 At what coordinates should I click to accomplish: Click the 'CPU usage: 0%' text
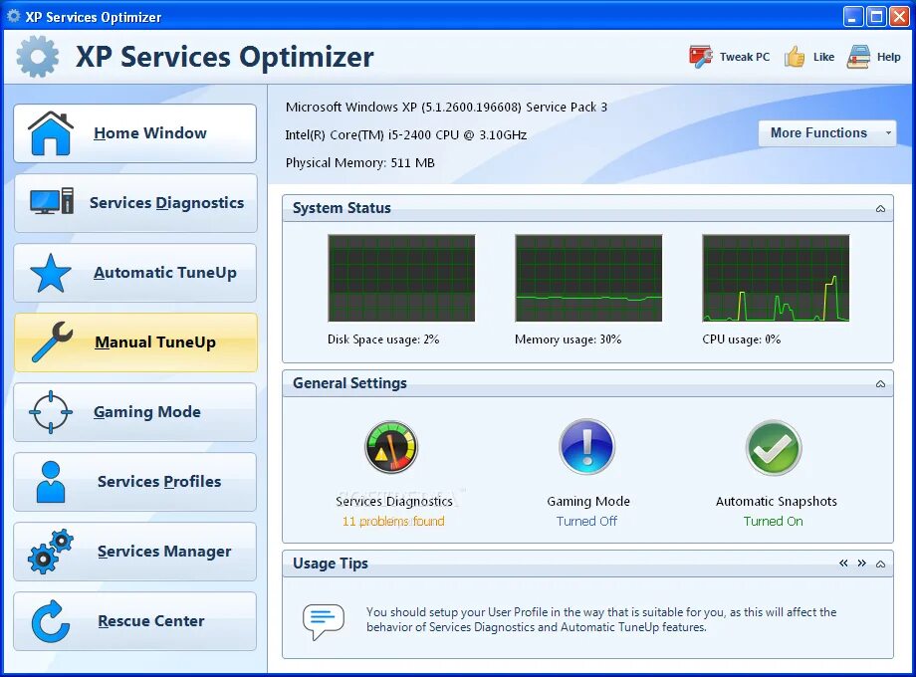(x=742, y=339)
